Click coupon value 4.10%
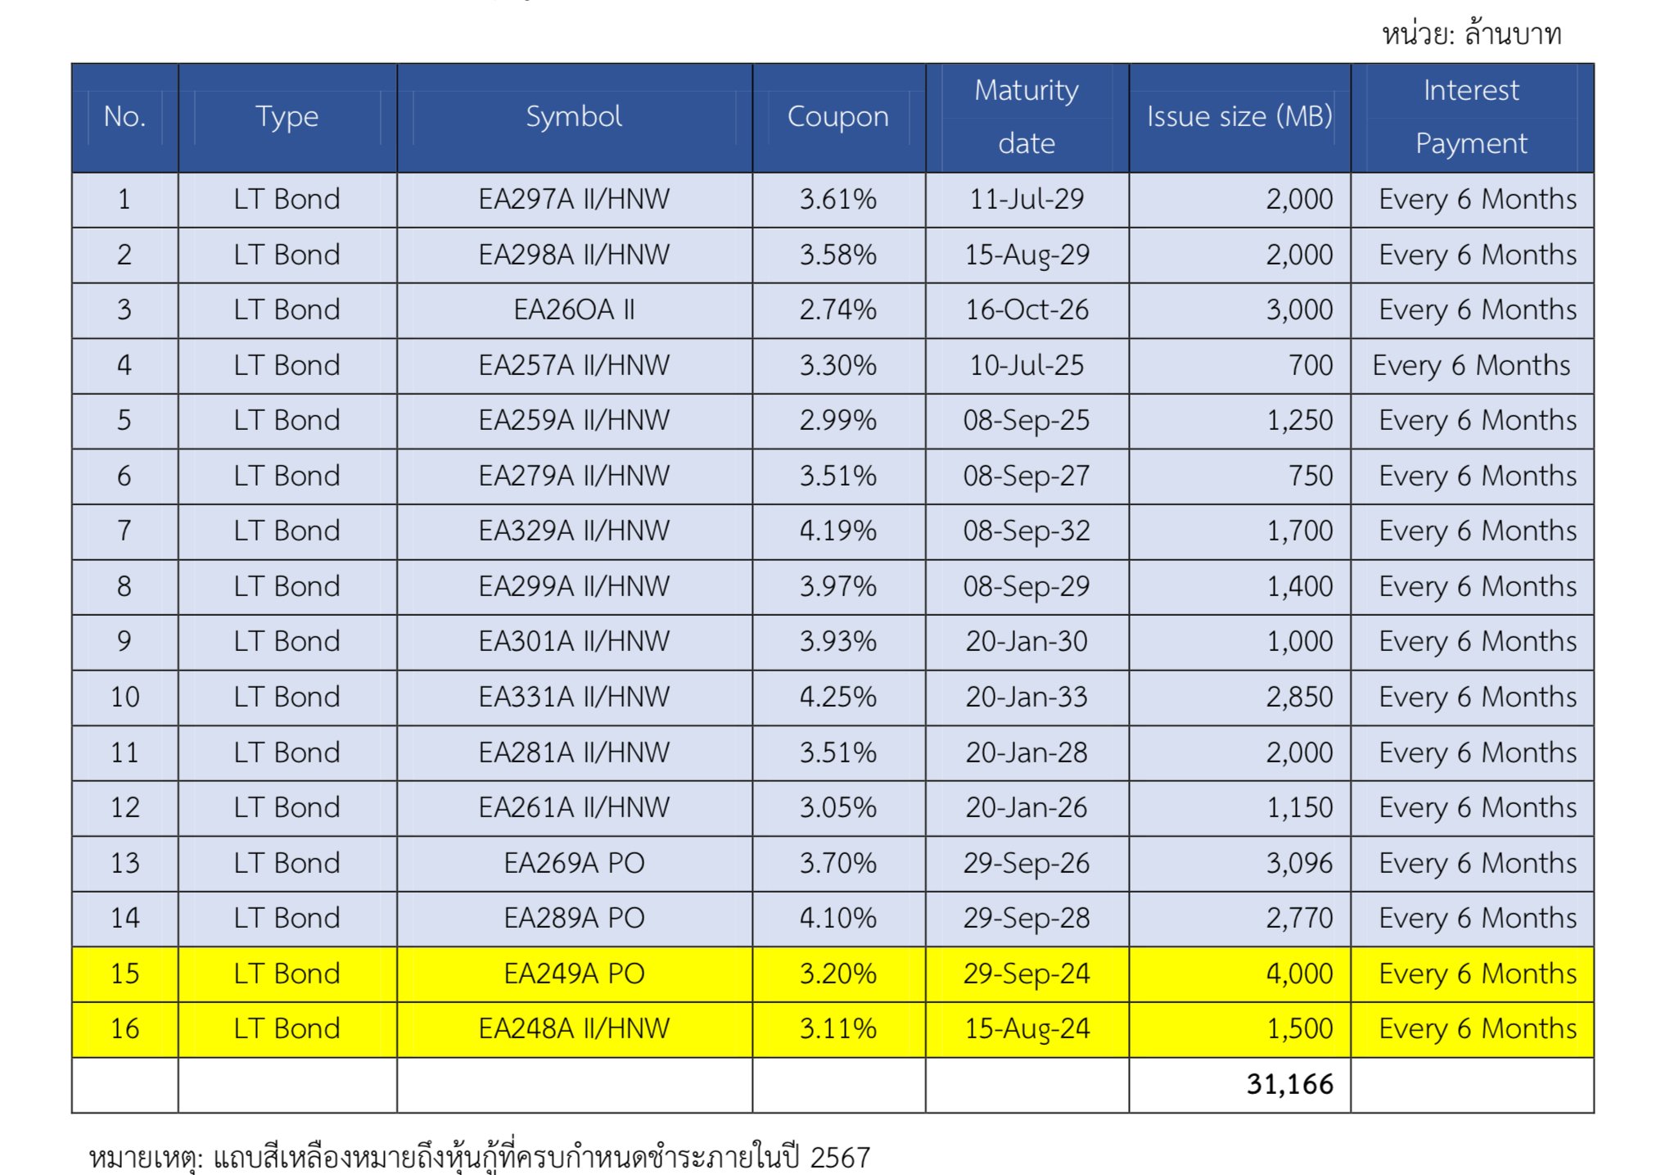 (x=838, y=919)
